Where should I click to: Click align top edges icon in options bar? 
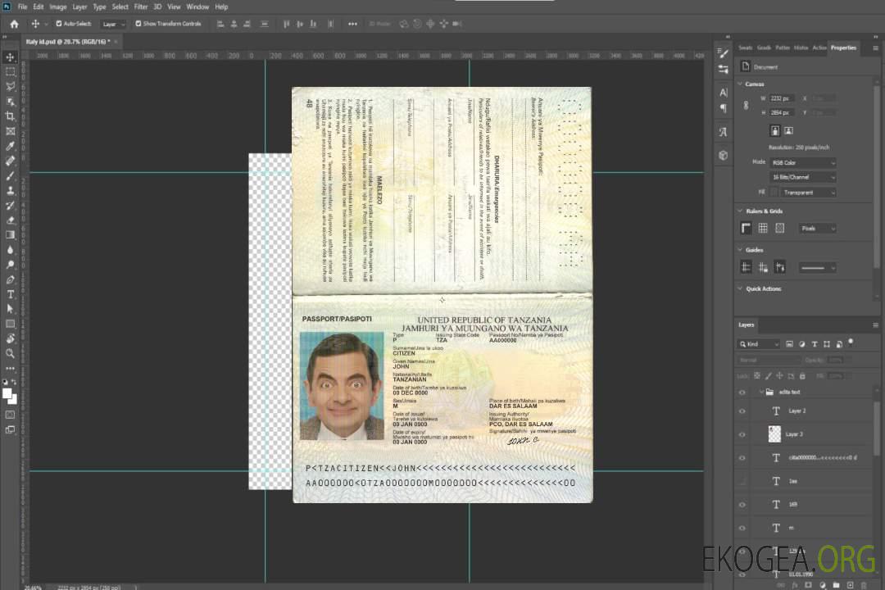tap(286, 24)
